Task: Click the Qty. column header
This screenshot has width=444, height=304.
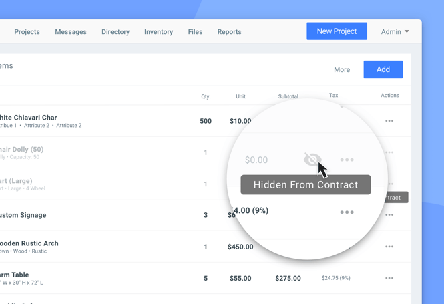Action: click(x=206, y=96)
